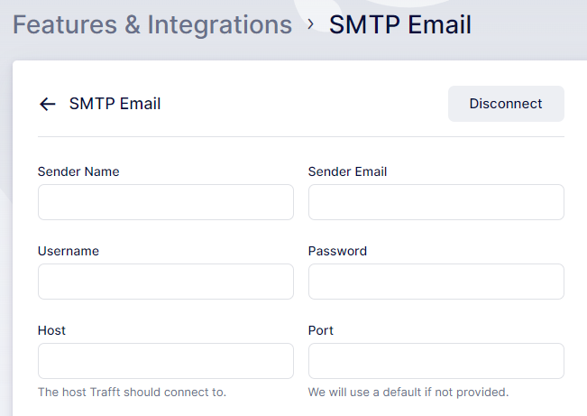Click the SMTP Email card heading
Image resolution: width=587 pixels, height=416 pixels.
click(115, 104)
